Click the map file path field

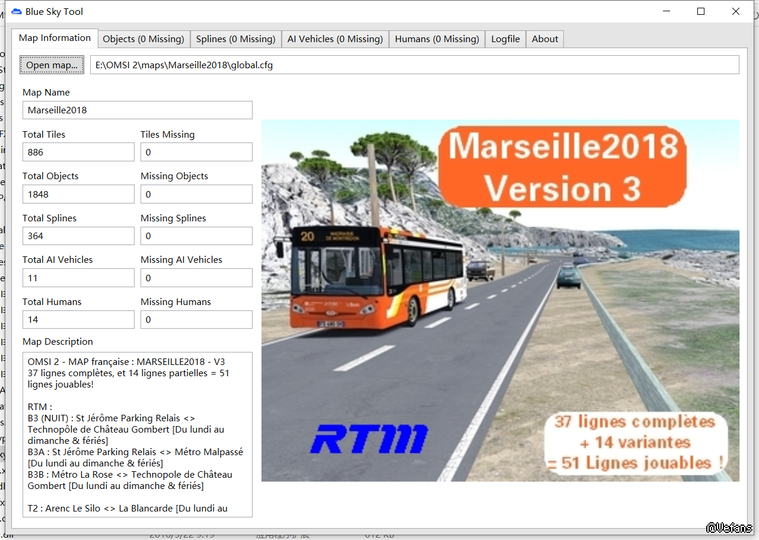(414, 65)
